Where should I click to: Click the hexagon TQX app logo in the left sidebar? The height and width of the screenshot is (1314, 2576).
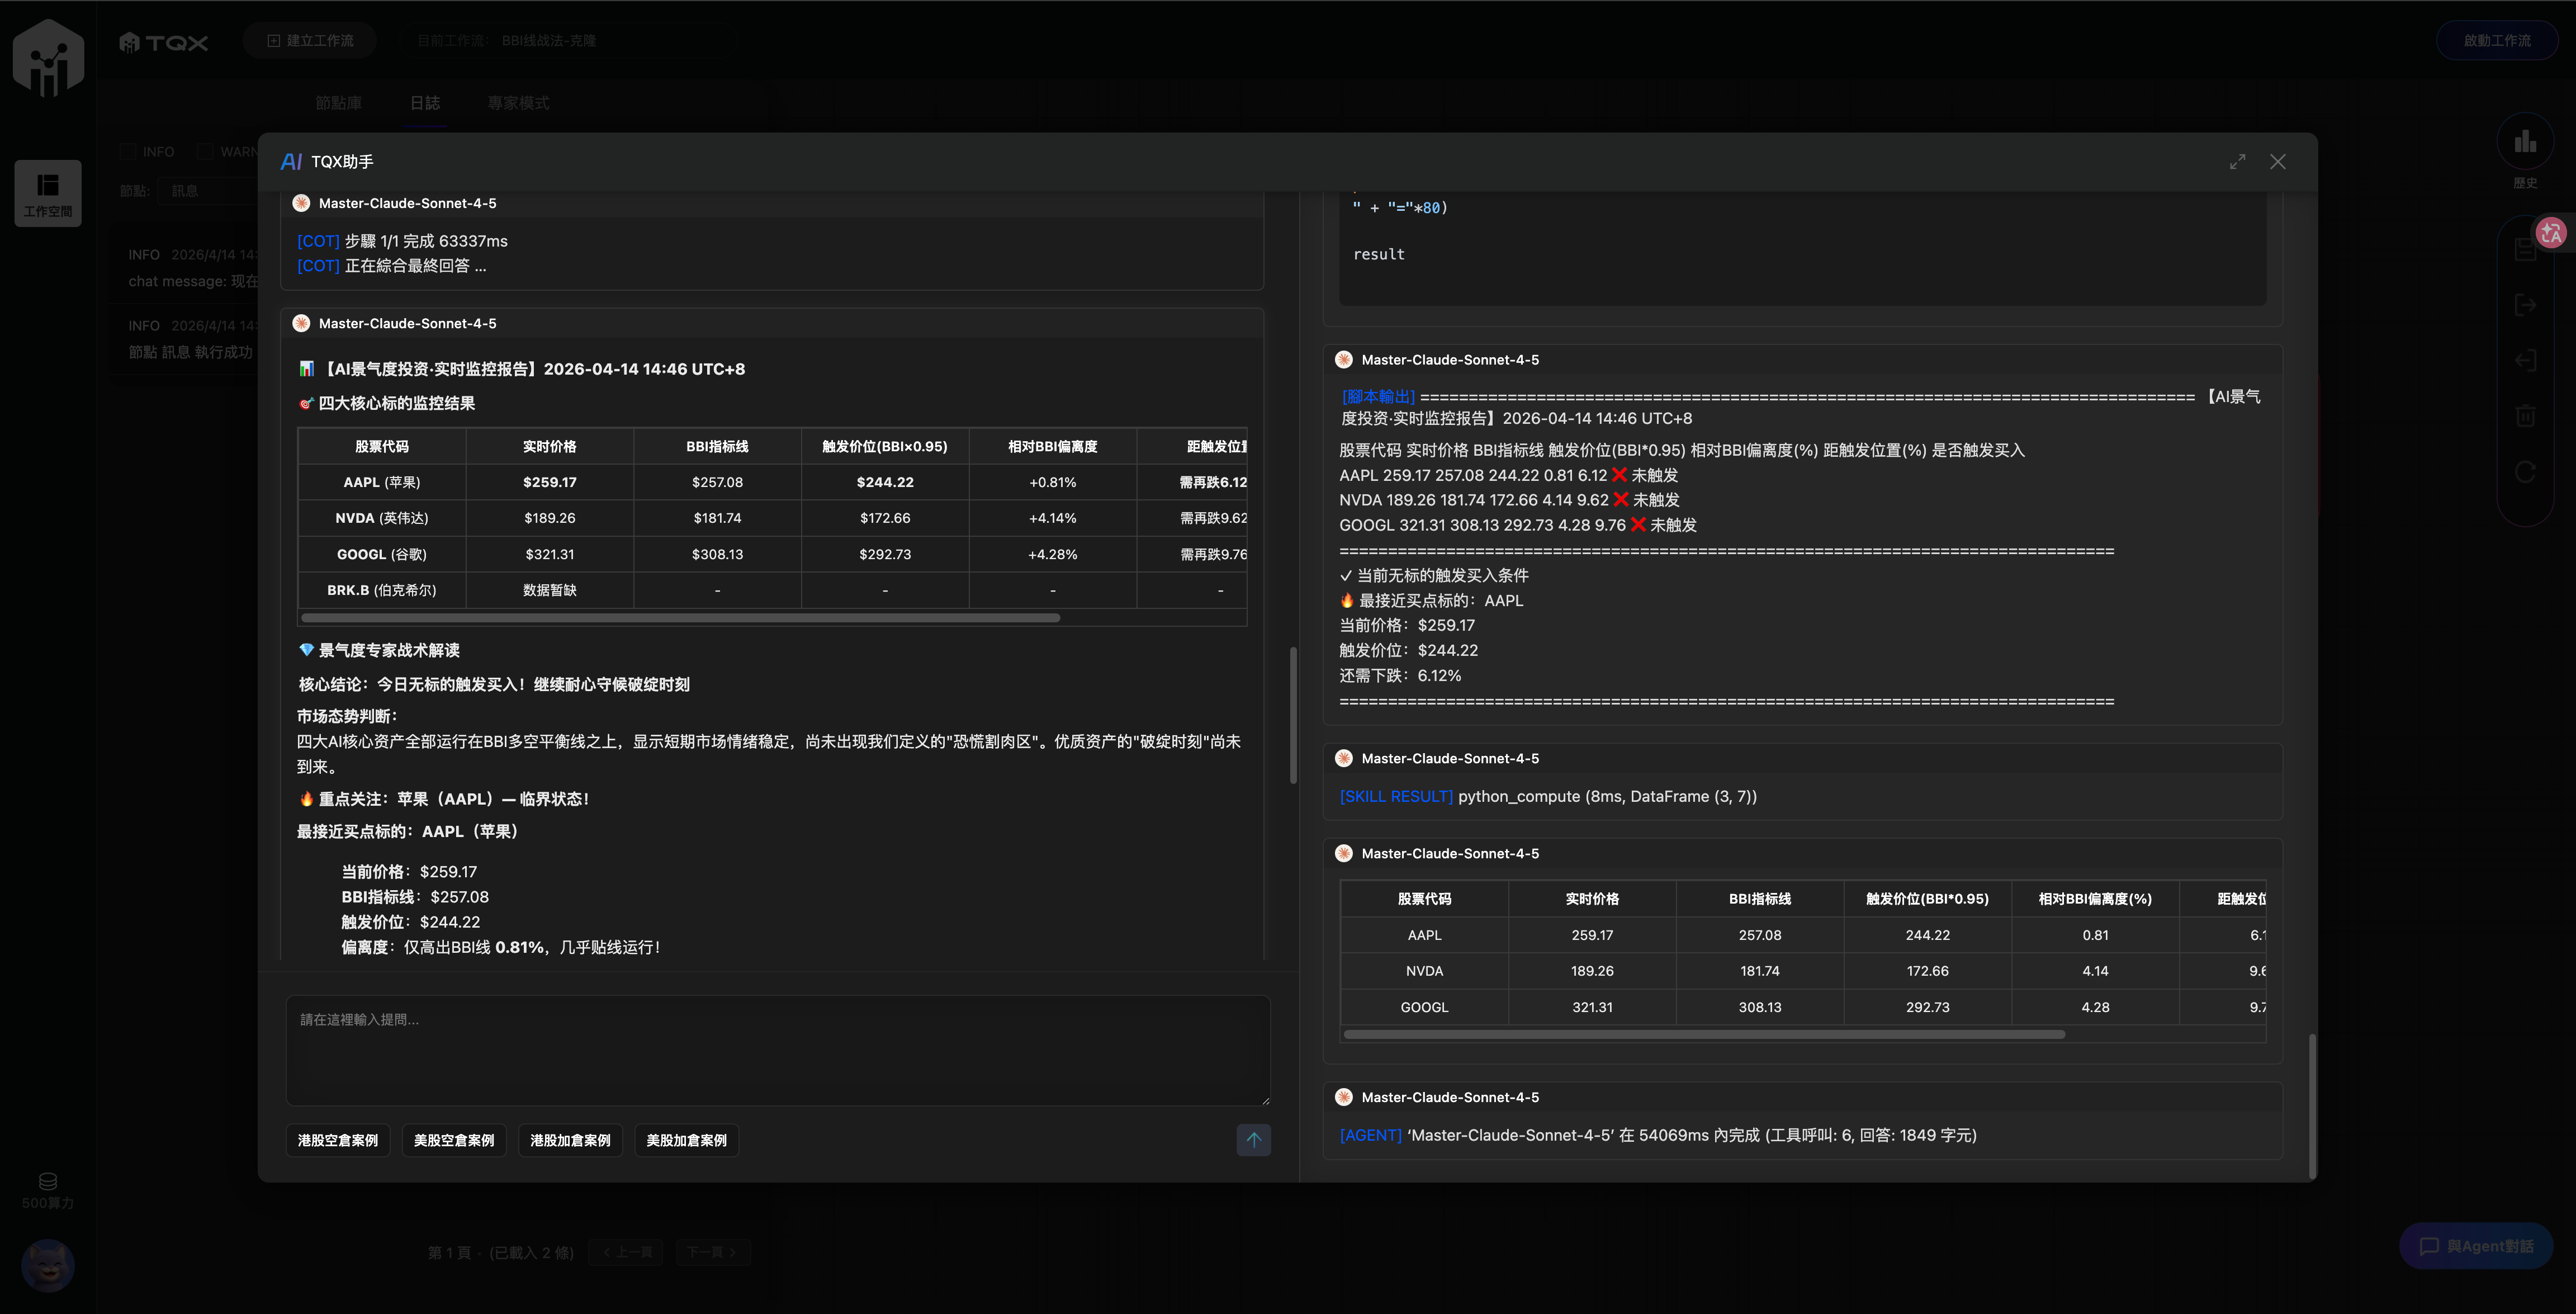48,57
